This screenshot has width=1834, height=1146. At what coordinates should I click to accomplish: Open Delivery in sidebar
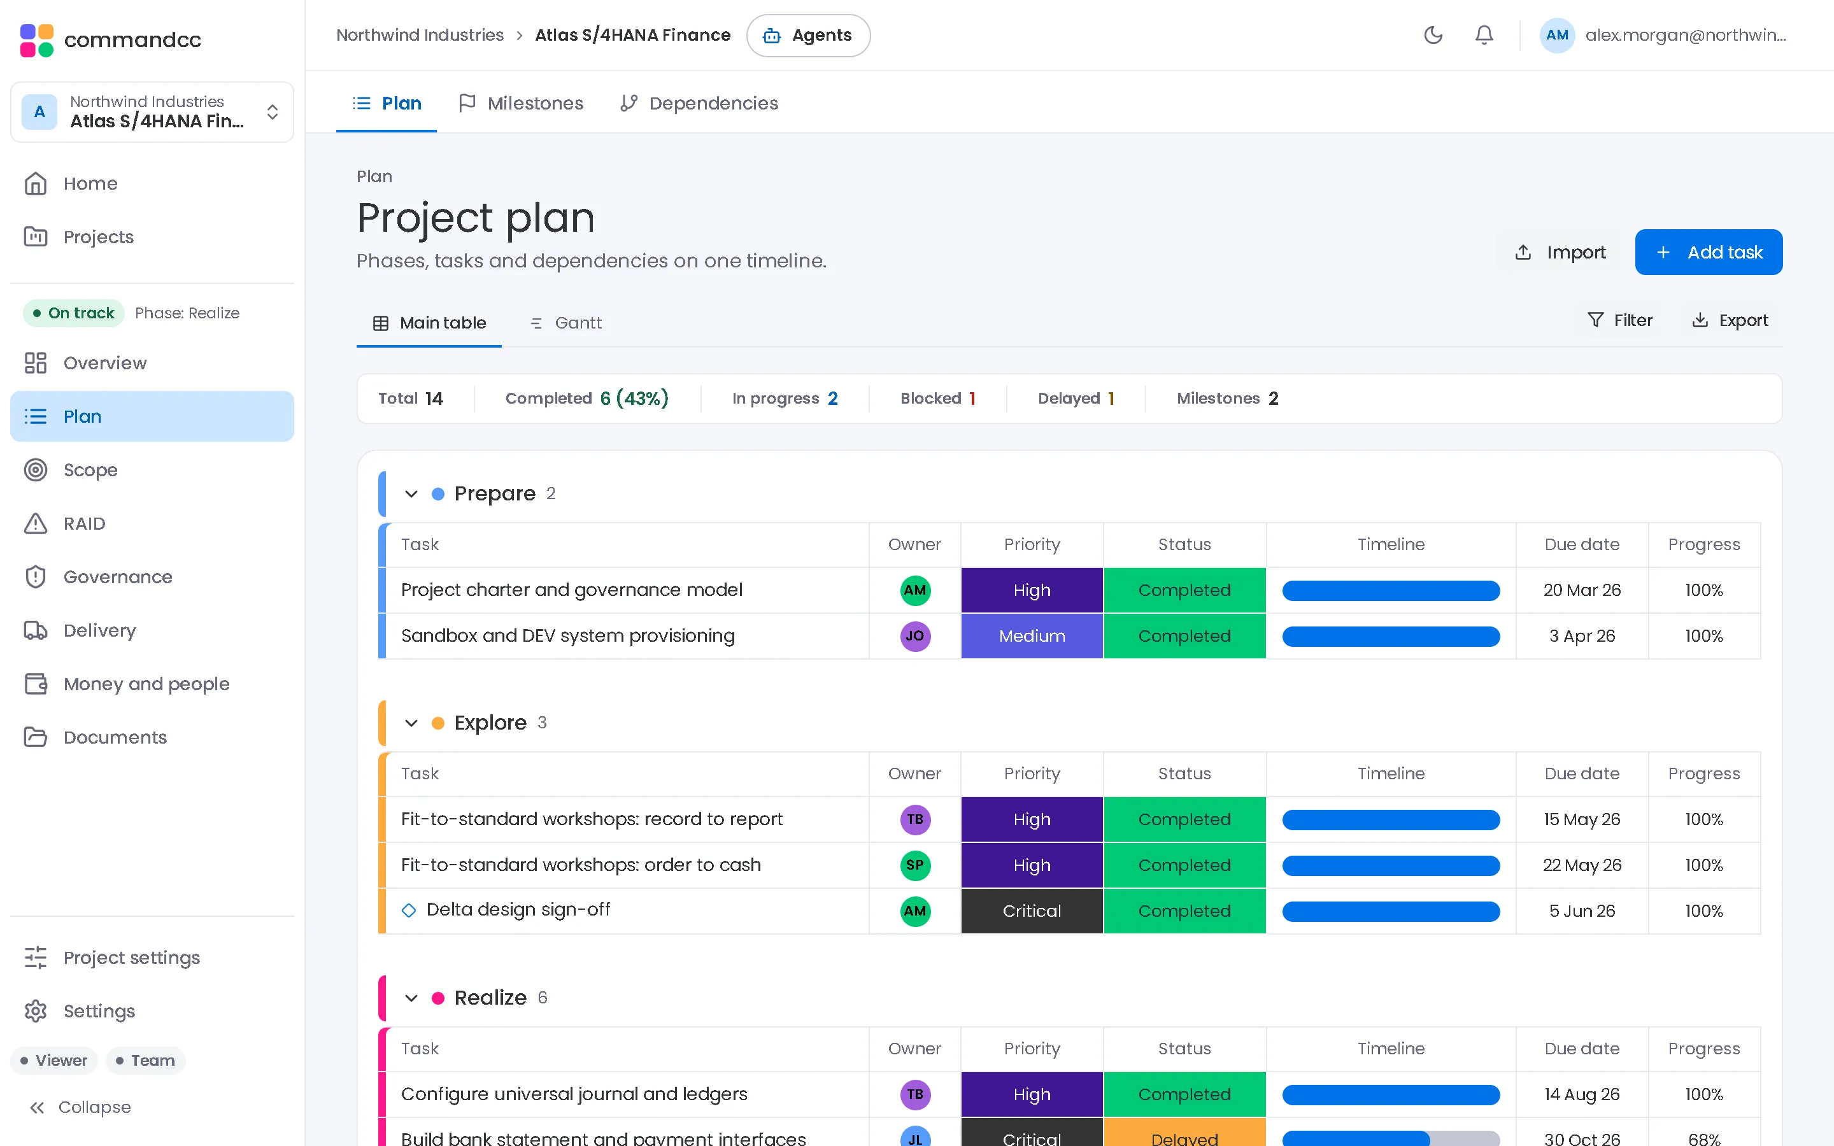(x=152, y=630)
